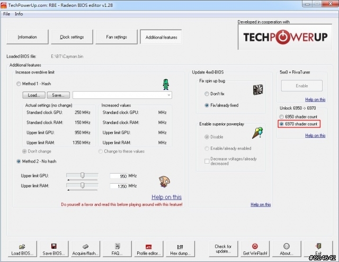Open the File menu
The width and height of the screenshot is (339, 262).
tap(6, 14)
